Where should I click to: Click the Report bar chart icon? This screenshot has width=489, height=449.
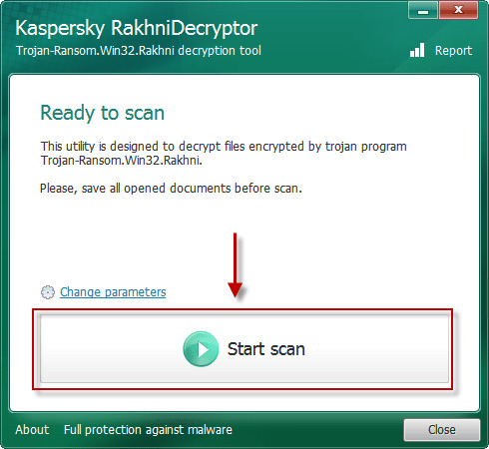(x=417, y=50)
